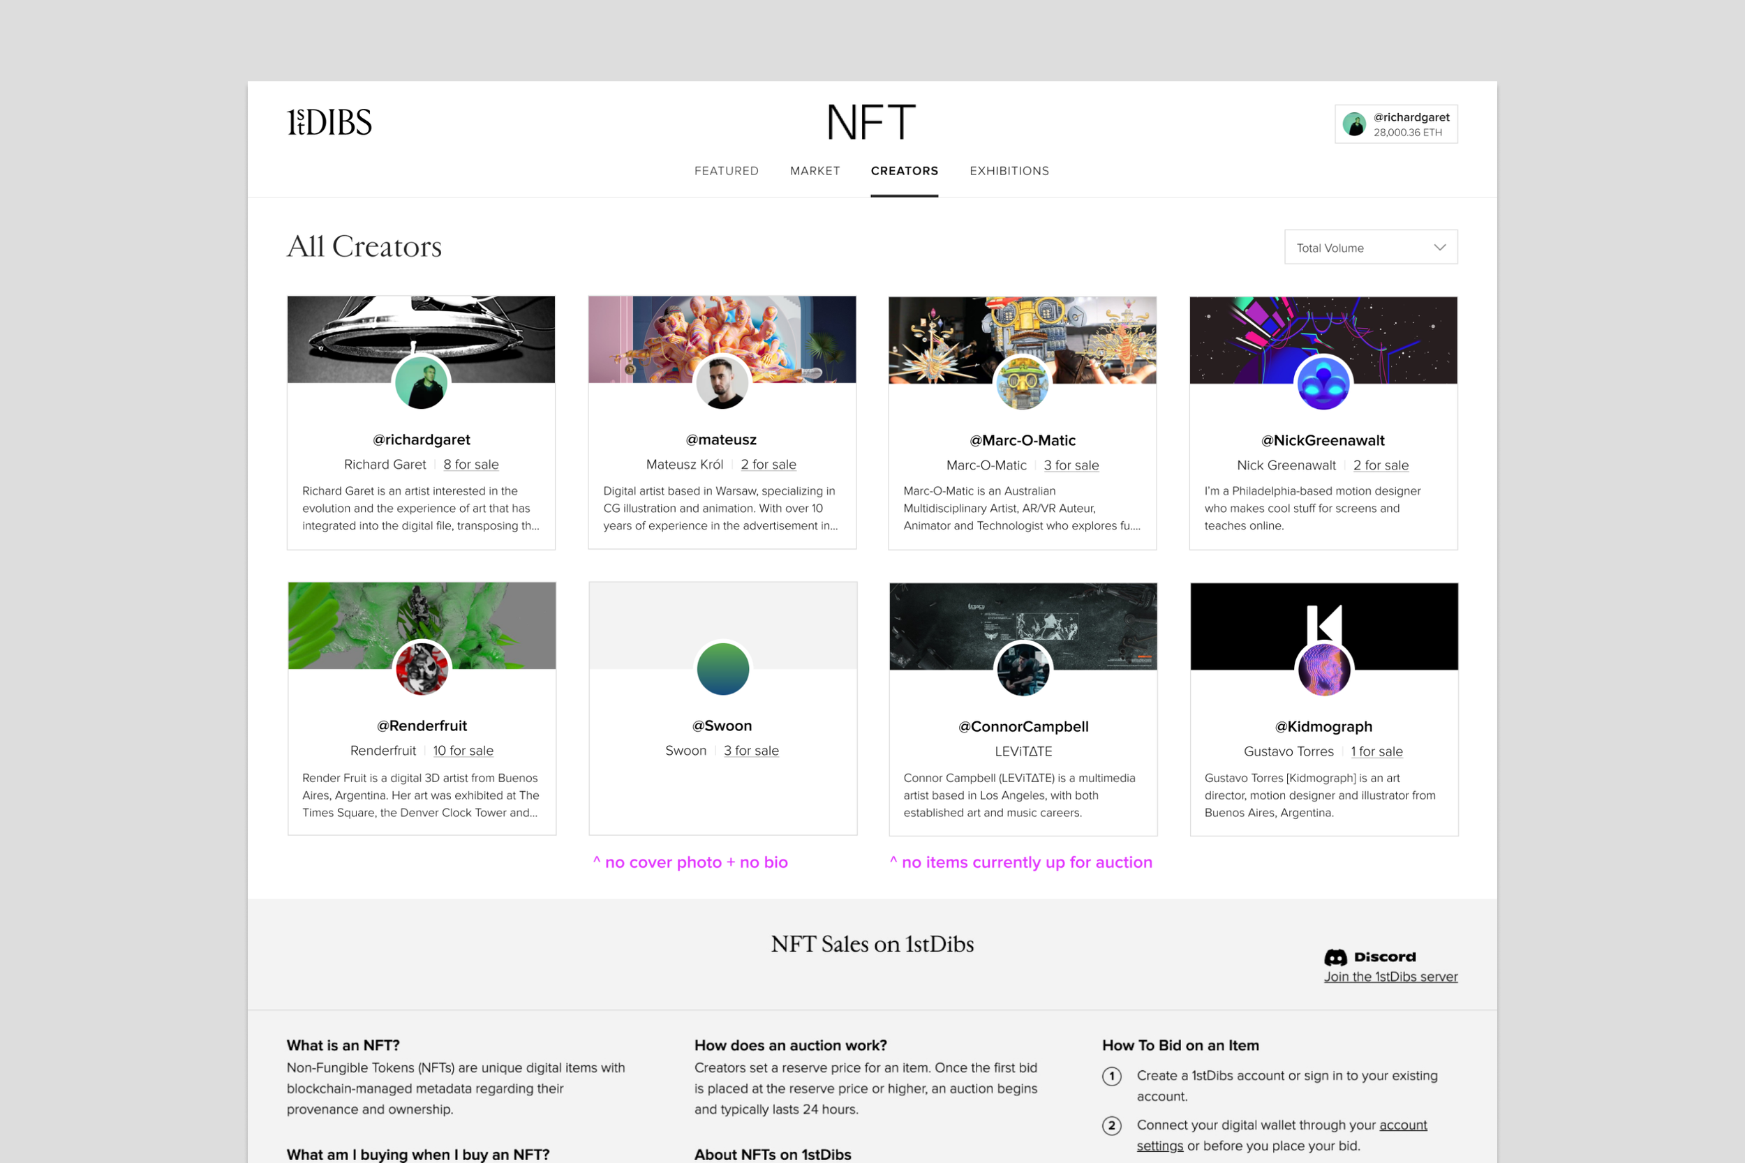1745x1163 pixels.
Task: Click the Discord logo icon
Action: [x=1335, y=956]
